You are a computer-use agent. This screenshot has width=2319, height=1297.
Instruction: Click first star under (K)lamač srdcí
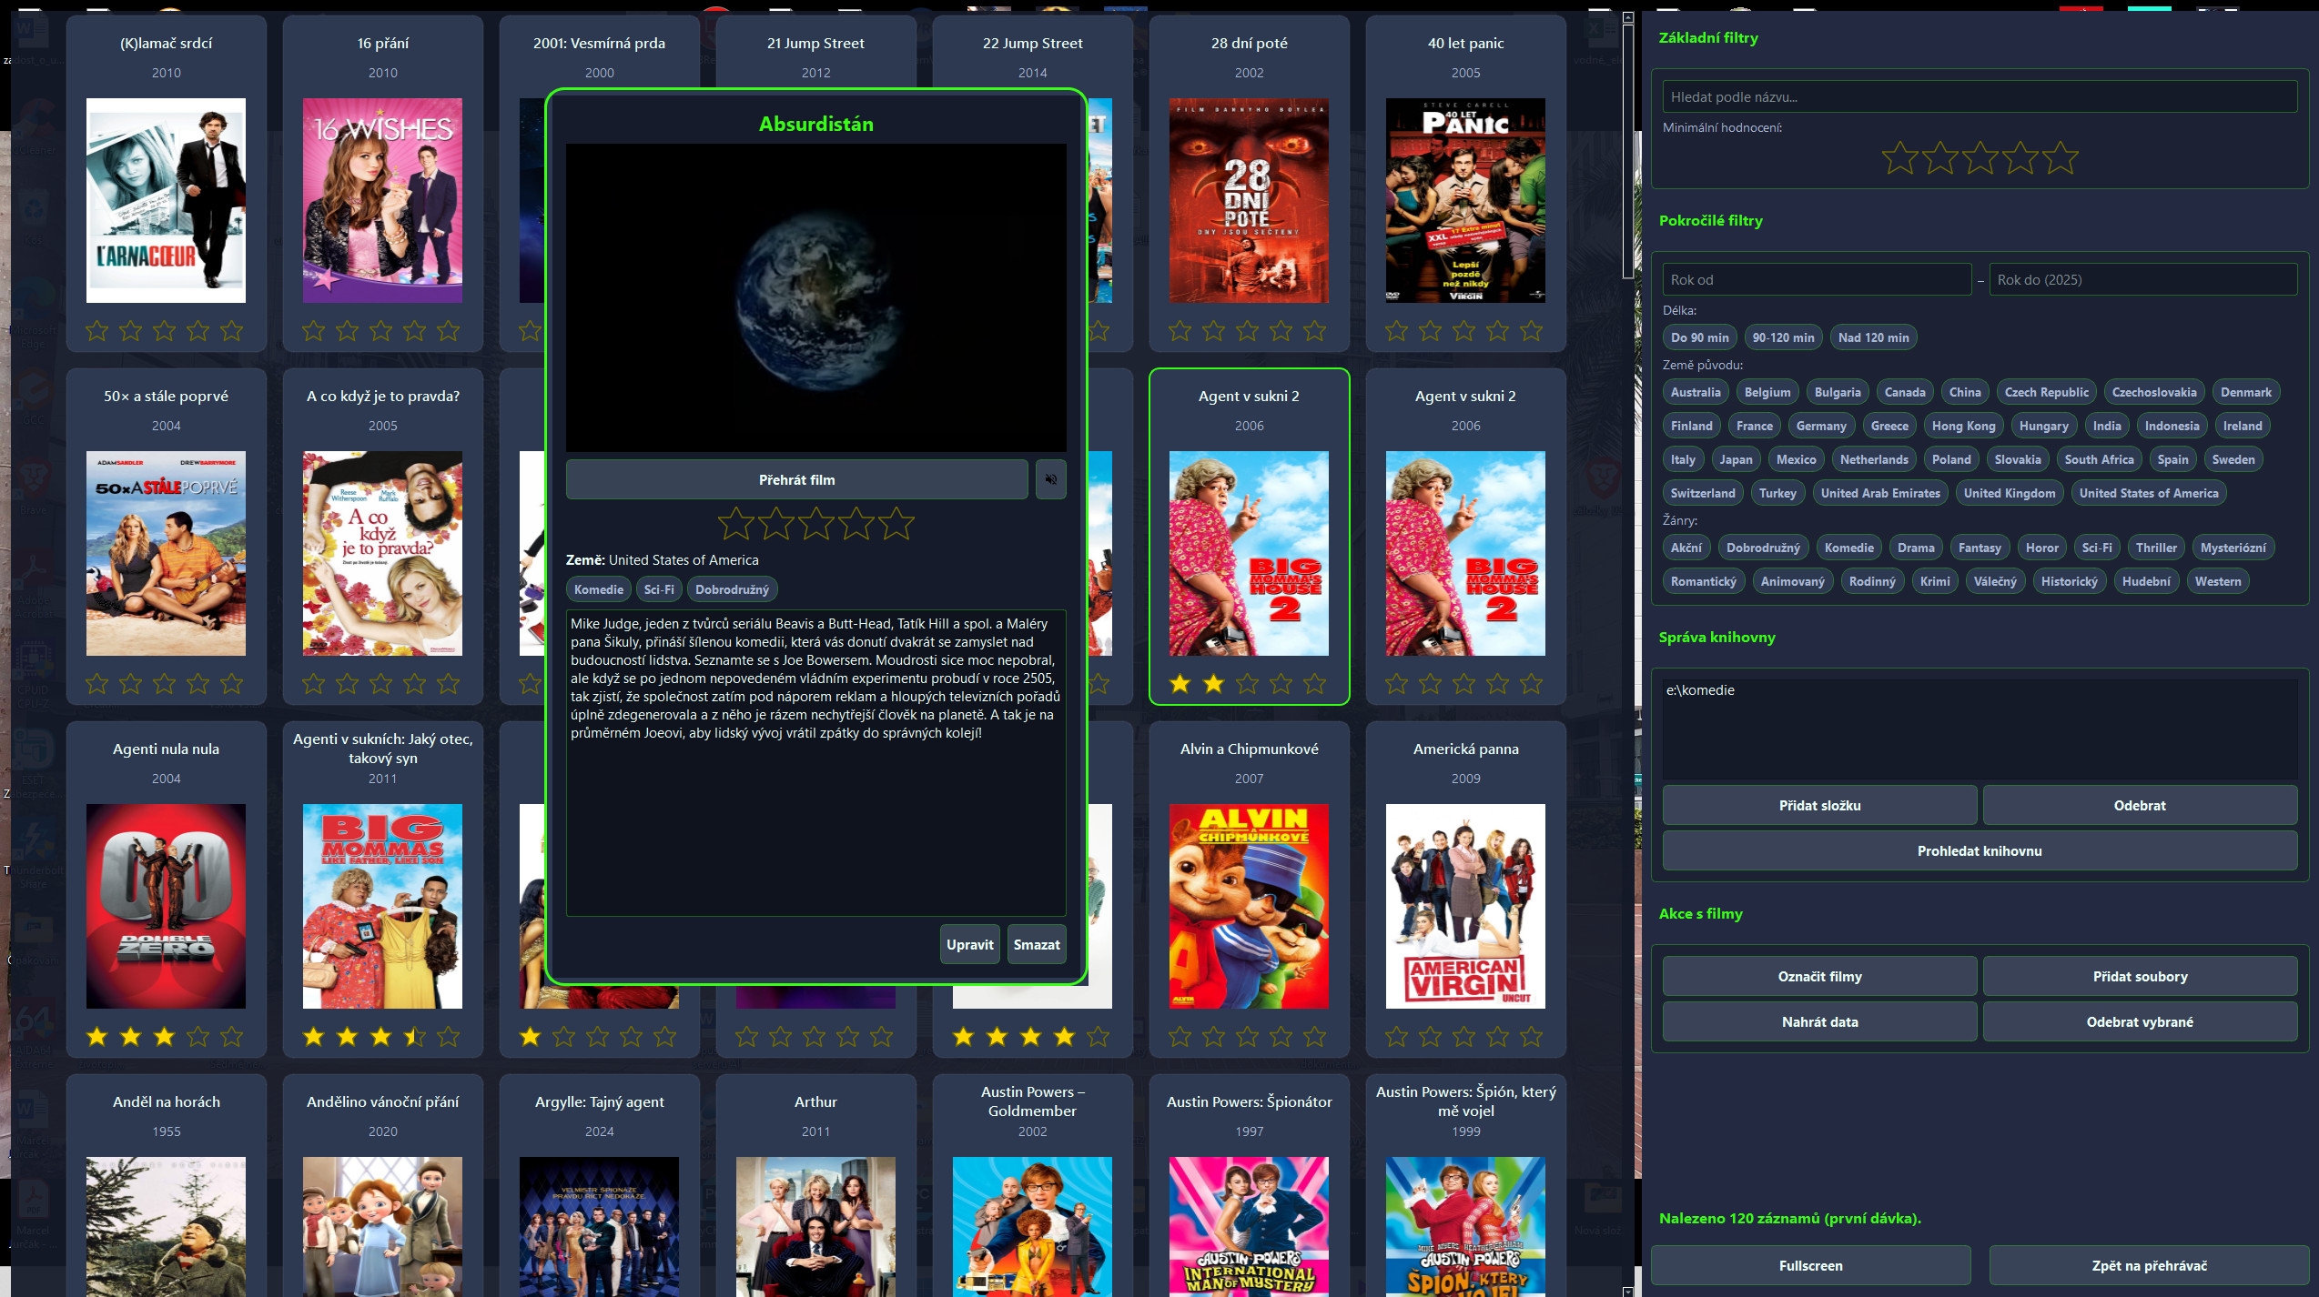point(97,330)
